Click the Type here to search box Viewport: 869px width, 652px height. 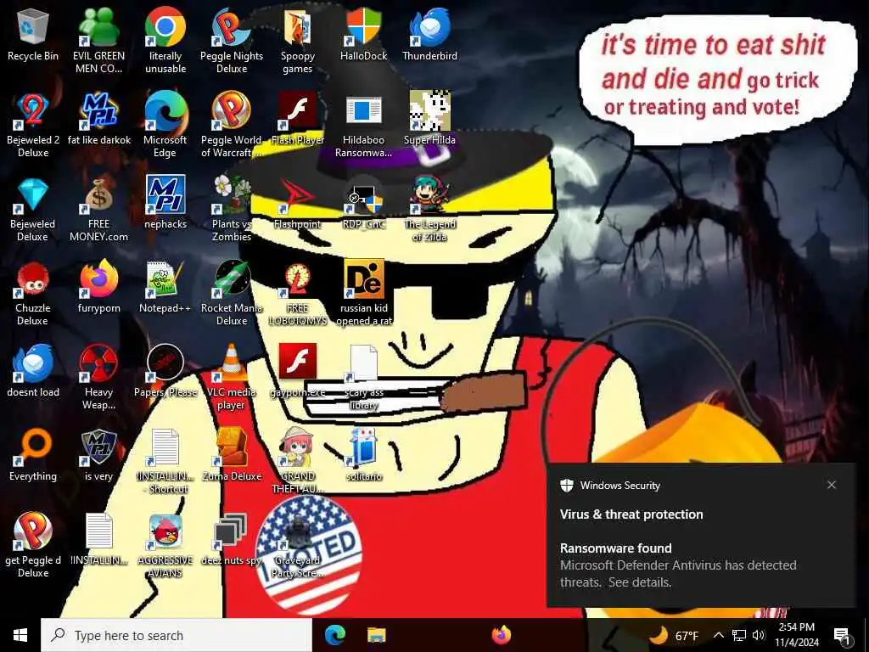click(177, 635)
